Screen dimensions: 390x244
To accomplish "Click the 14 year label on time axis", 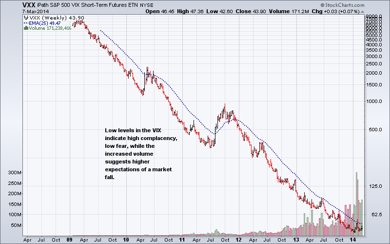I will click(352, 240).
